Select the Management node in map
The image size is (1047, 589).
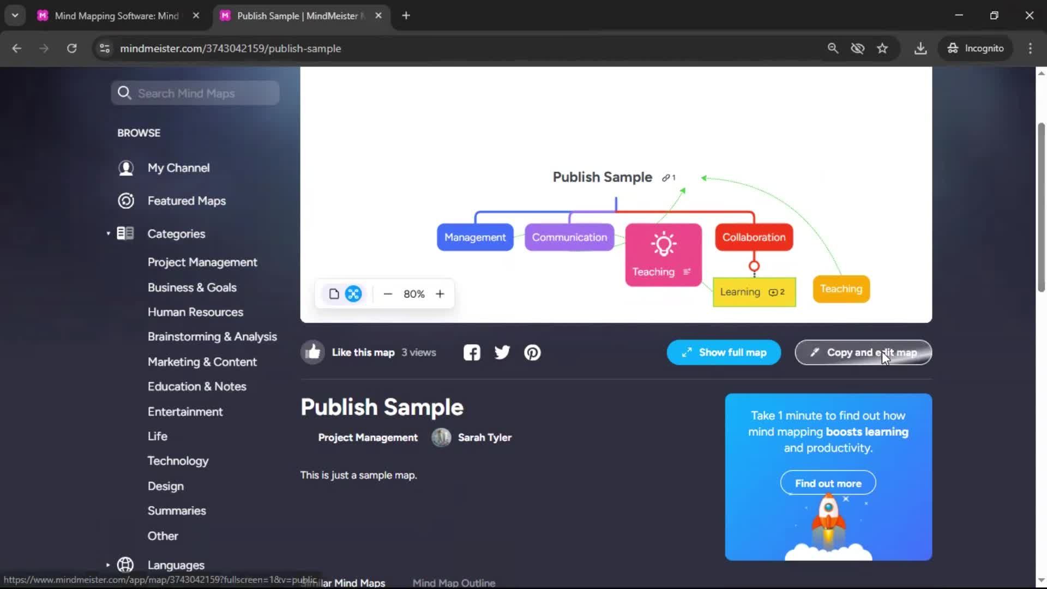475,237
